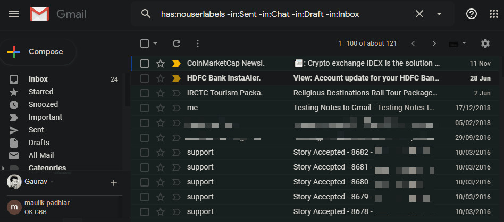Click the search magnifier icon

pos(146,14)
